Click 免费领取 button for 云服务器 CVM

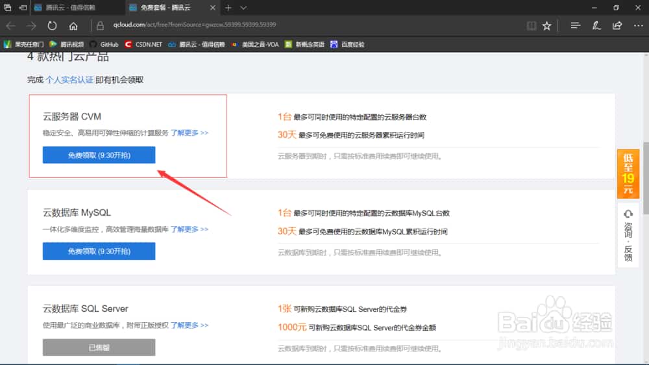pyautogui.click(x=99, y=155)
